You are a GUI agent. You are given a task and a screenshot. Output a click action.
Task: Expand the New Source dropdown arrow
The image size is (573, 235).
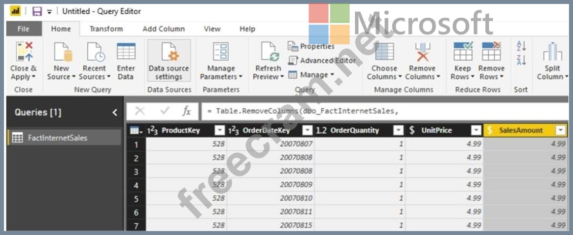coord(73,77)
